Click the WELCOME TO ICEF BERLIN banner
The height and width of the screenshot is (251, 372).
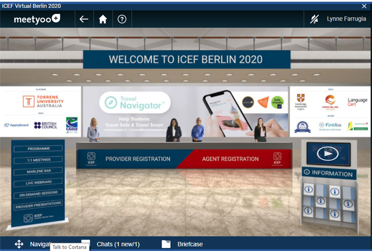pyautogui.click(x=186, y=59)
